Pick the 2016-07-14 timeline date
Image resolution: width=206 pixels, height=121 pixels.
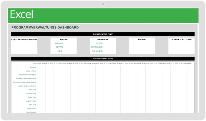click(x=154, y=64)
